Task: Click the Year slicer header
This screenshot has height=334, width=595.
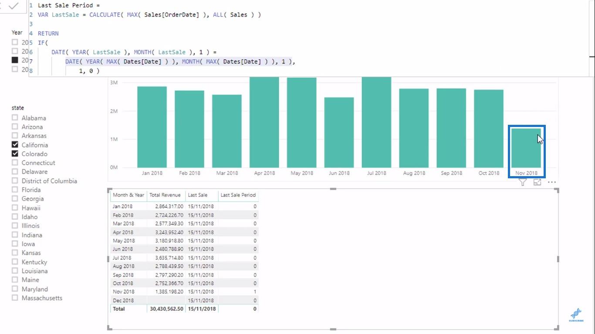Action: [x=17, y=32]
